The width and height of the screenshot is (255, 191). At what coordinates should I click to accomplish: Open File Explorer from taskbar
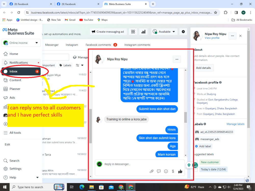pyautogui.click(x=92, y=187)
